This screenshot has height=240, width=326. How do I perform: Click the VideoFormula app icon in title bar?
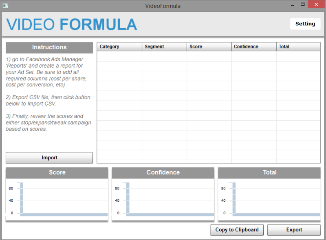click(x=5, y=6)
